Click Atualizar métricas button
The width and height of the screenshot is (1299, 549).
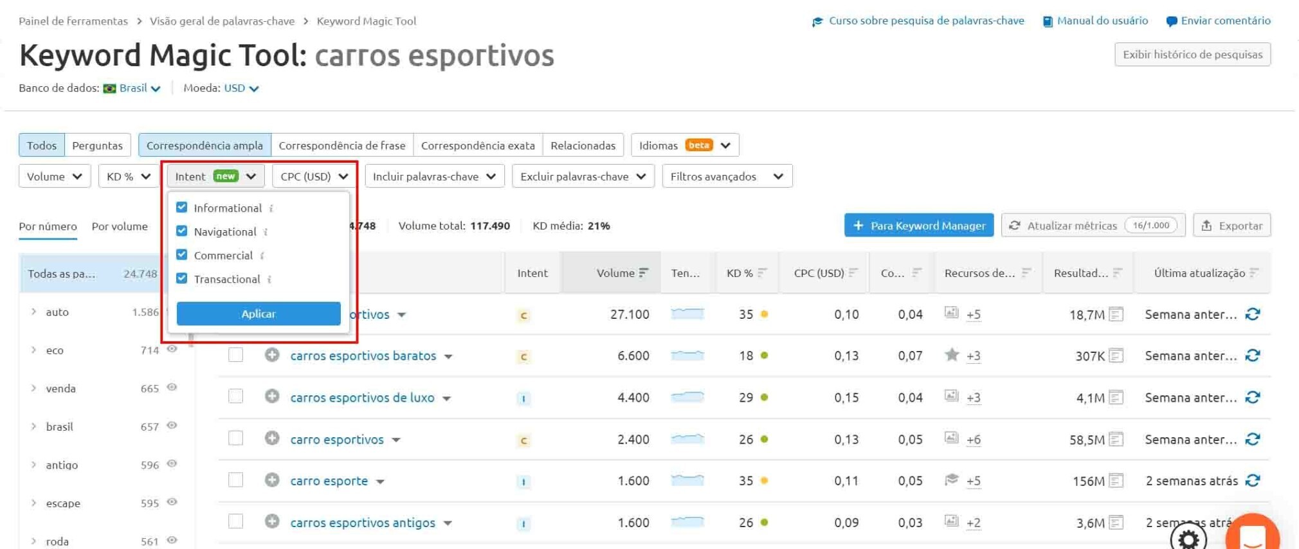(x=1093, y=226)
